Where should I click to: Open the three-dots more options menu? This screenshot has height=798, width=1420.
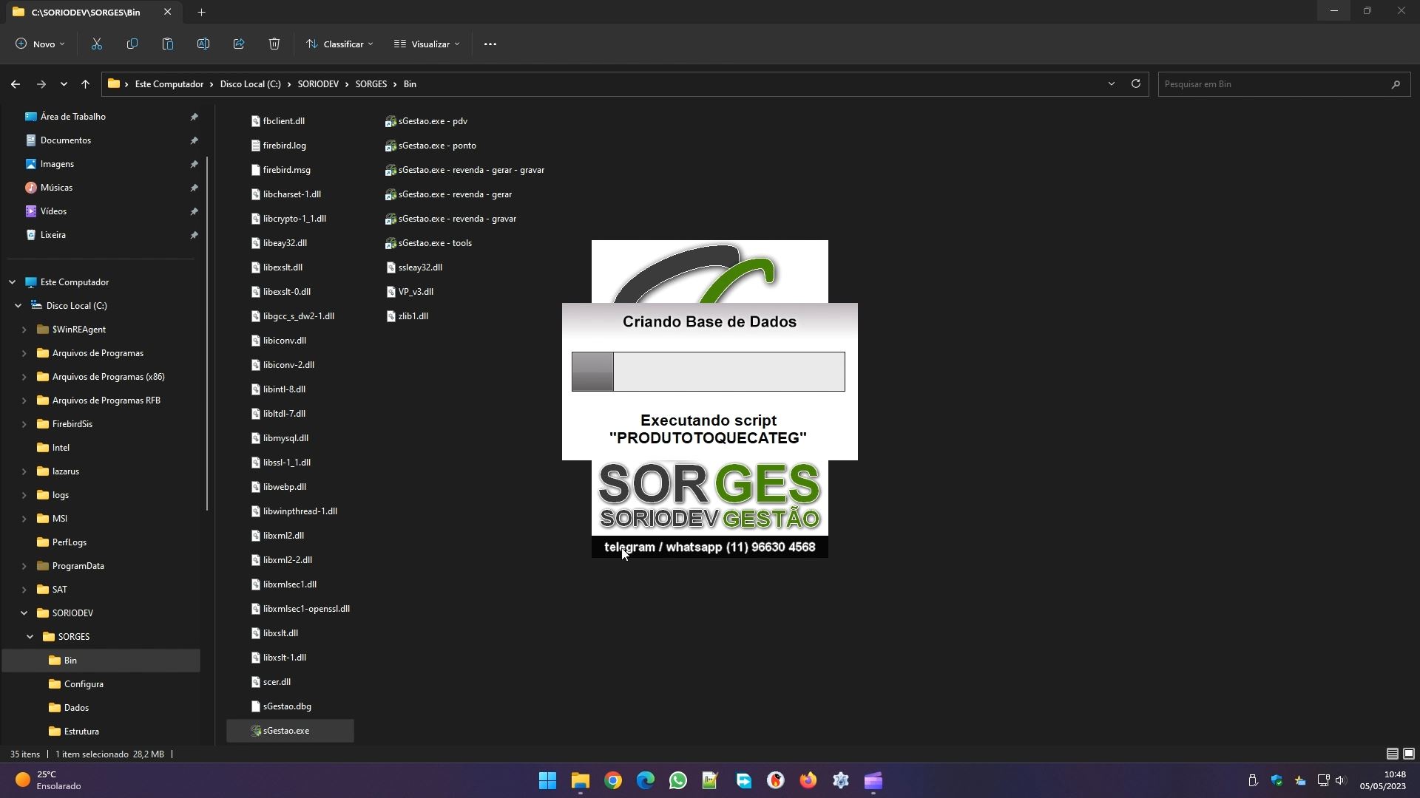(490, 44)
